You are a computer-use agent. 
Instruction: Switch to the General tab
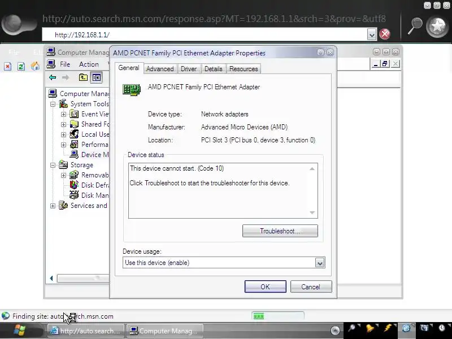129,68
